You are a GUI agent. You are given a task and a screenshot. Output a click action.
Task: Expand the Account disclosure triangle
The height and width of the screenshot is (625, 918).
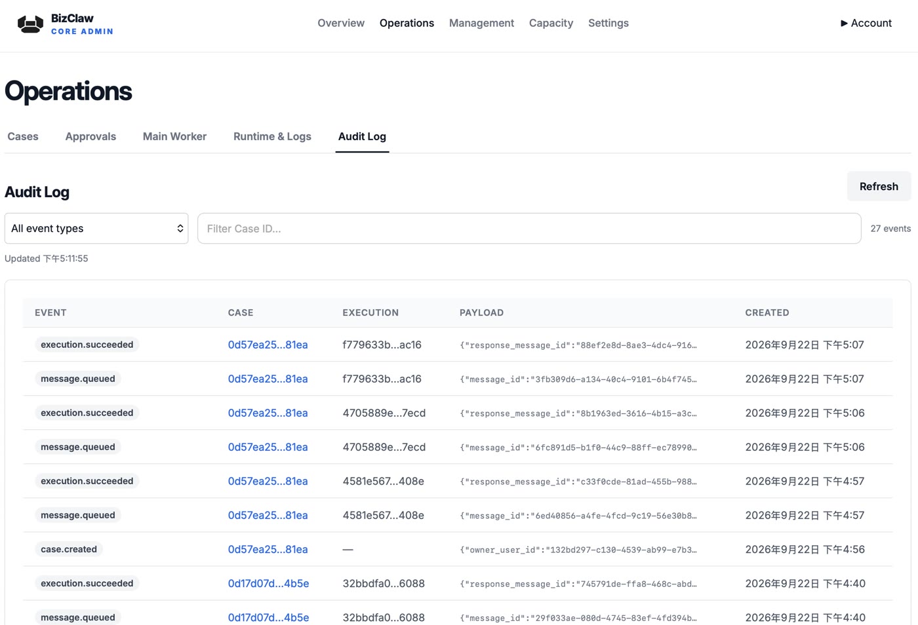click(844, 24)
